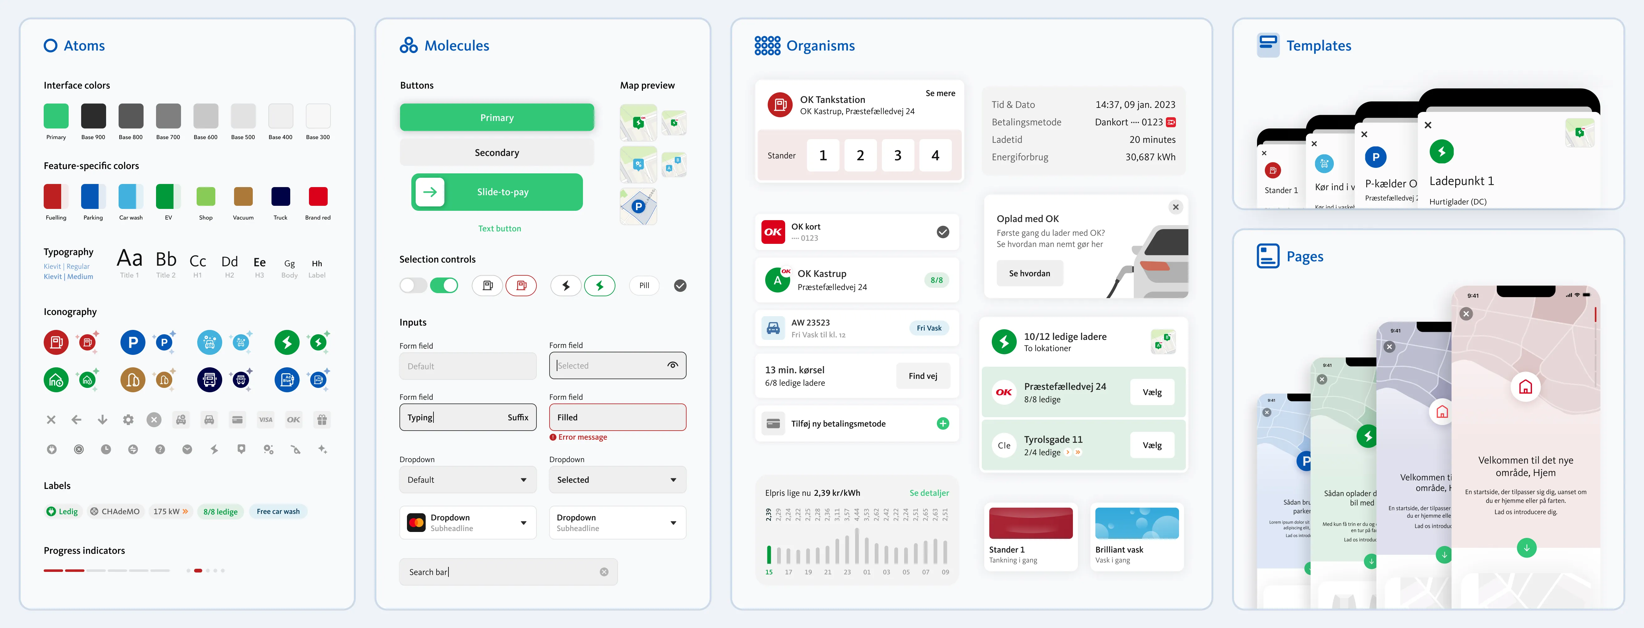Image resolution: width=1644 pixels, height=628 pixels.
Task: Click the grey down arrow icon
Action: pyautogui.click(x=102, y=419)
